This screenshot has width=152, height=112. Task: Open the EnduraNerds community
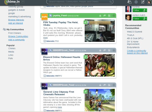pos(133,47)
